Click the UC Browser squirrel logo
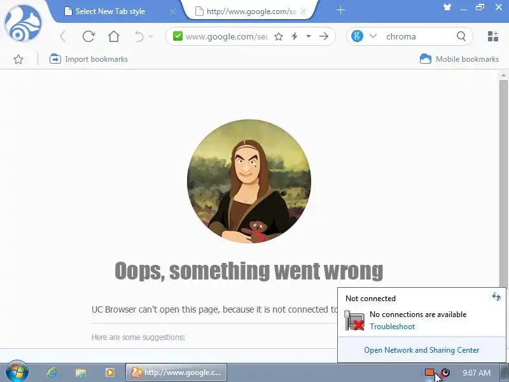This screenshot has width=509, height=382. [23, 23]
